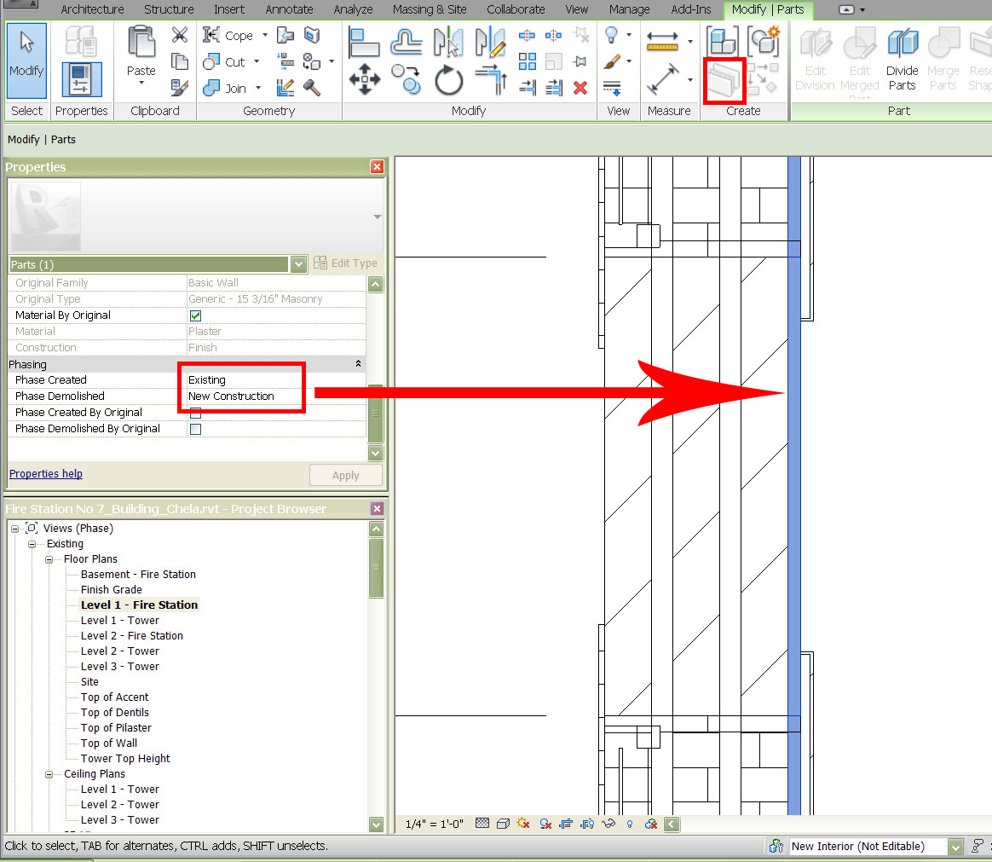The width and height of the screenshot is (992, 862).
Task: Open the Properties help link
Action: [x=46, y=474]
